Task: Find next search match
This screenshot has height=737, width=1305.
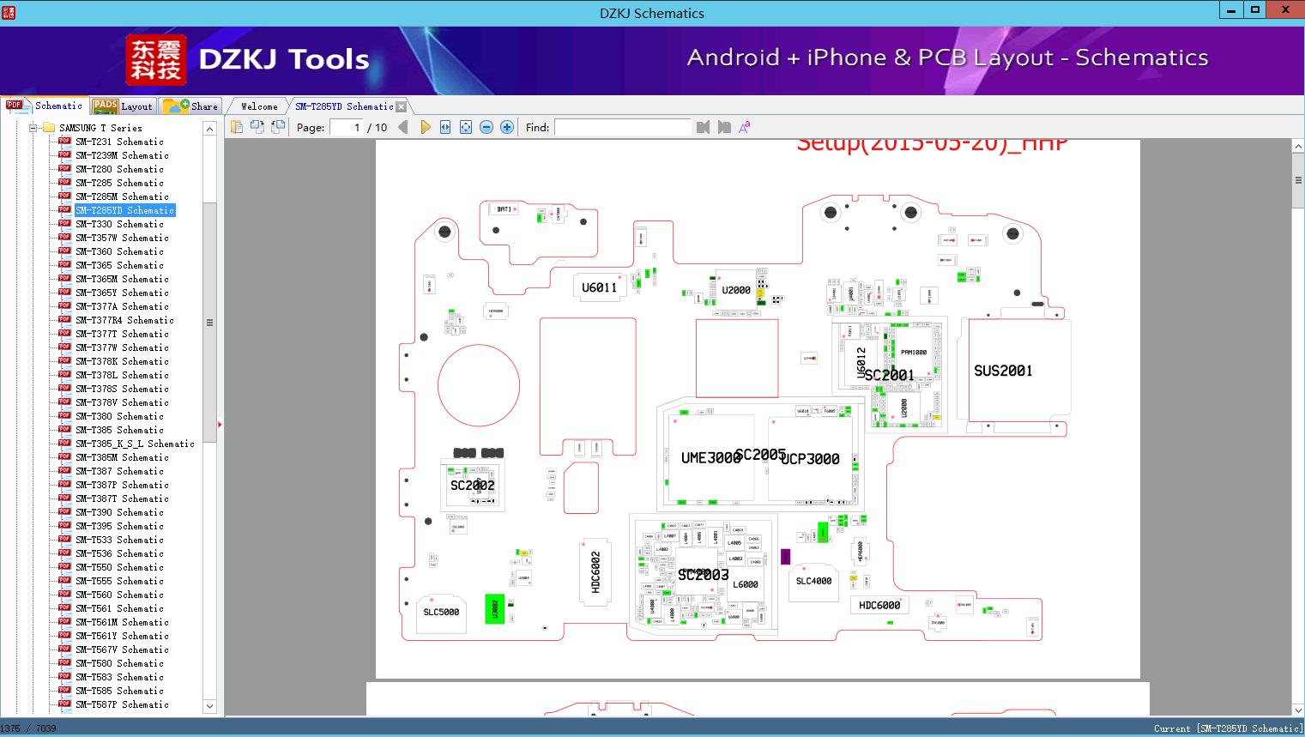Action: pos(724,127)
